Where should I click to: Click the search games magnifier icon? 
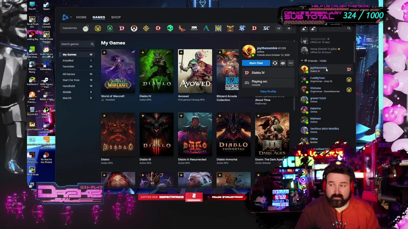(92, 44)
